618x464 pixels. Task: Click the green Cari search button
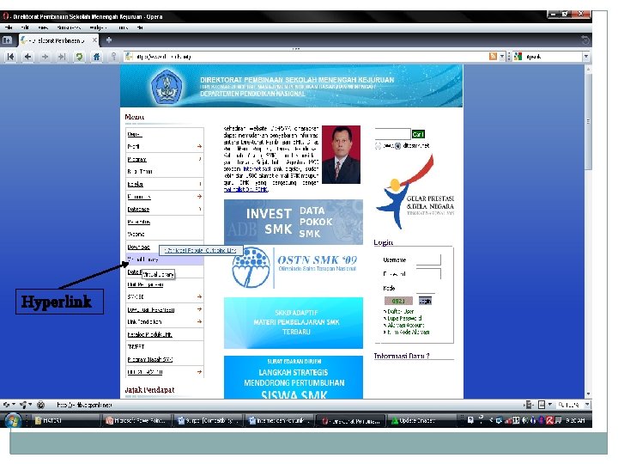[x=418, y=134]
